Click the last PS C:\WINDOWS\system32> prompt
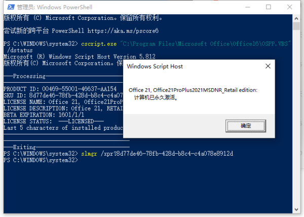The width and height of the screenshot is (304, 217). (x=41, y=160)
